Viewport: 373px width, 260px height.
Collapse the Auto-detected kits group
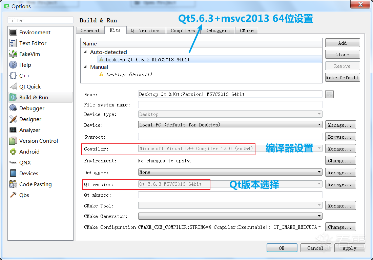(85, 52)
